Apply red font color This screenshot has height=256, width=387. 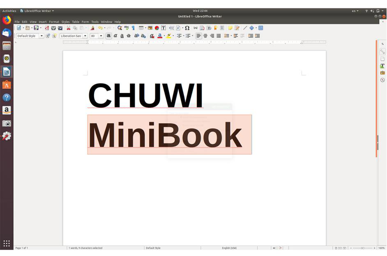point(160,36)
